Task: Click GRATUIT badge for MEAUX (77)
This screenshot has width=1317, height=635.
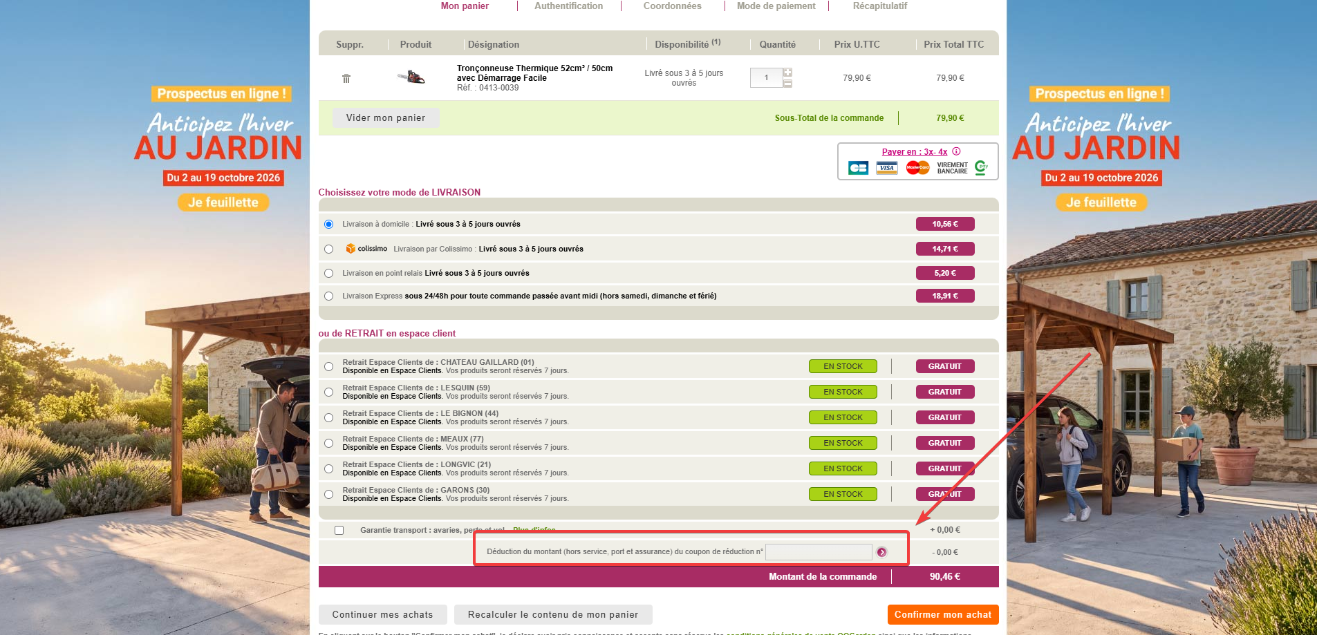Action: (x=945, y=443)
